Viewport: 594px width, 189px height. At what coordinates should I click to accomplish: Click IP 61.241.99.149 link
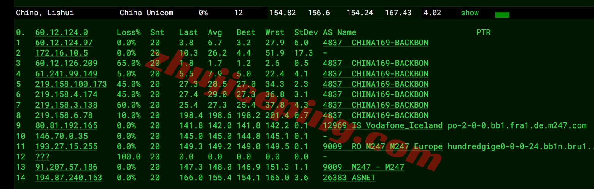coord(66,74)
